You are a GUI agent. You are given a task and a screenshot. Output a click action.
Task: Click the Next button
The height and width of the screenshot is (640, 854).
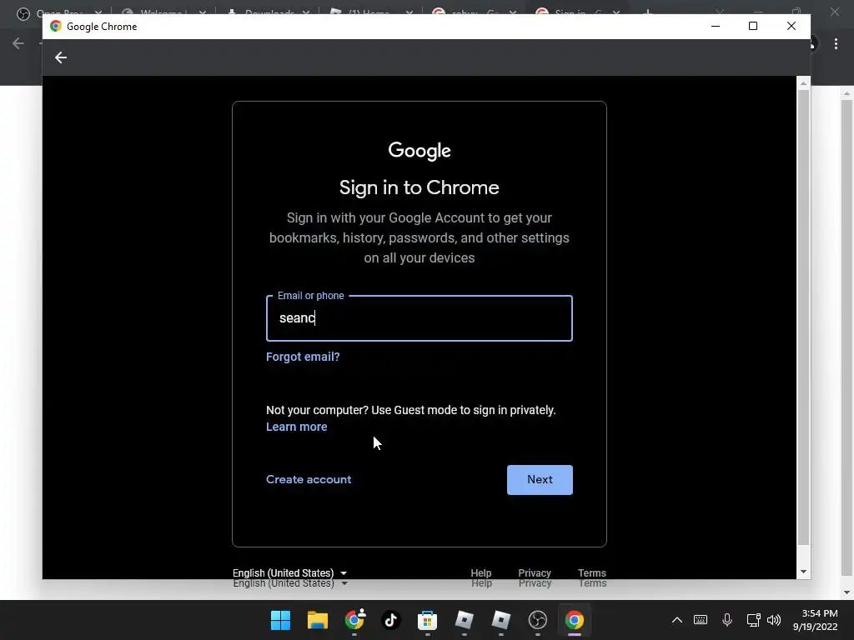[540, 479]
